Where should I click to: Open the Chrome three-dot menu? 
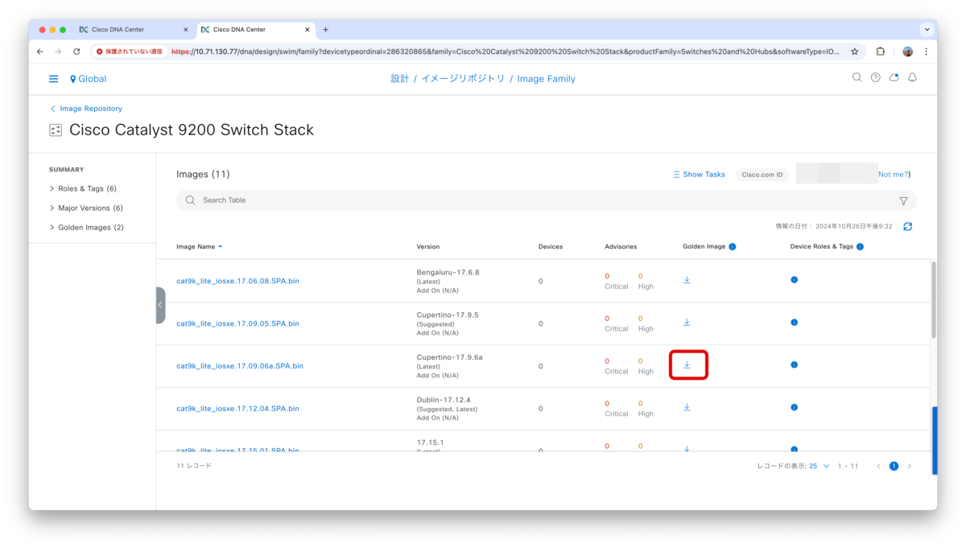[926, 52]
